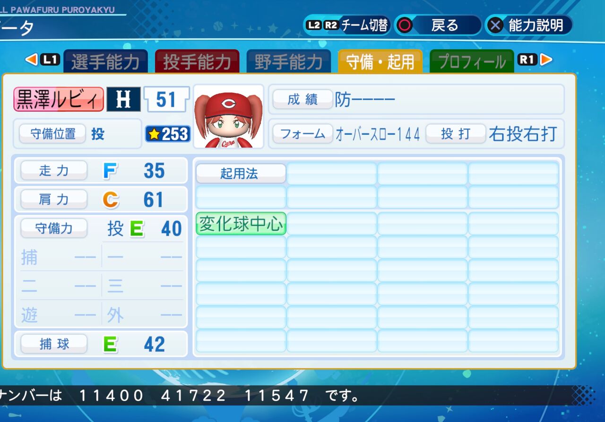
Task: Click the 守備力 label
Action: (54, 228)
